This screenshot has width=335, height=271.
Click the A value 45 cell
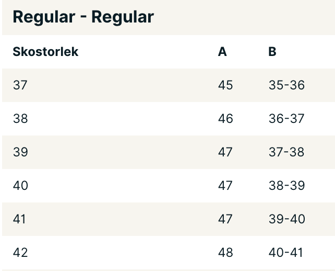(225, 85)
